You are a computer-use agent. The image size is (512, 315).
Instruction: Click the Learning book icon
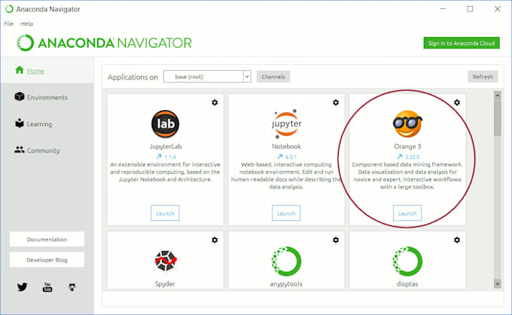tap(20, 123)
